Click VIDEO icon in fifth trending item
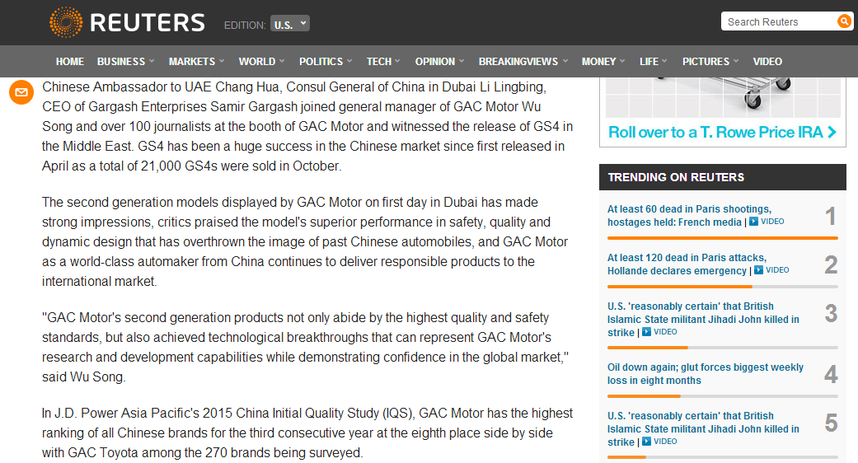 point(646,441)
